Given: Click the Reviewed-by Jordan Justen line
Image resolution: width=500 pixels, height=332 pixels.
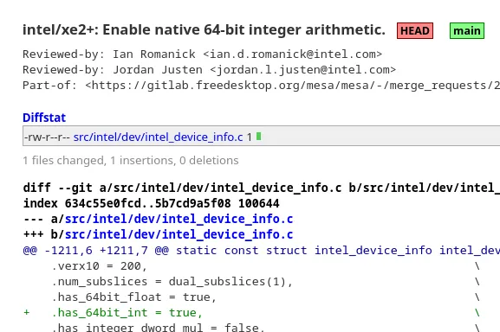Looking at the screenshot, I should coord(209,70).
